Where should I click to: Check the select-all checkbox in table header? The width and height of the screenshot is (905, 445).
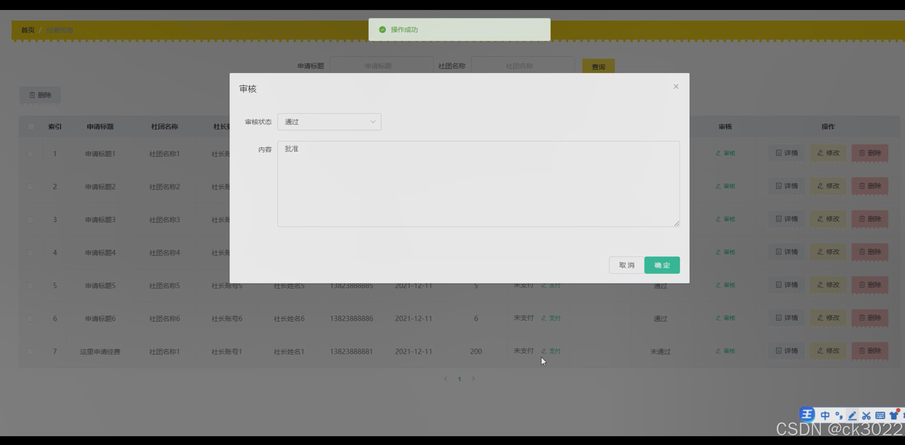click(31, 127)
